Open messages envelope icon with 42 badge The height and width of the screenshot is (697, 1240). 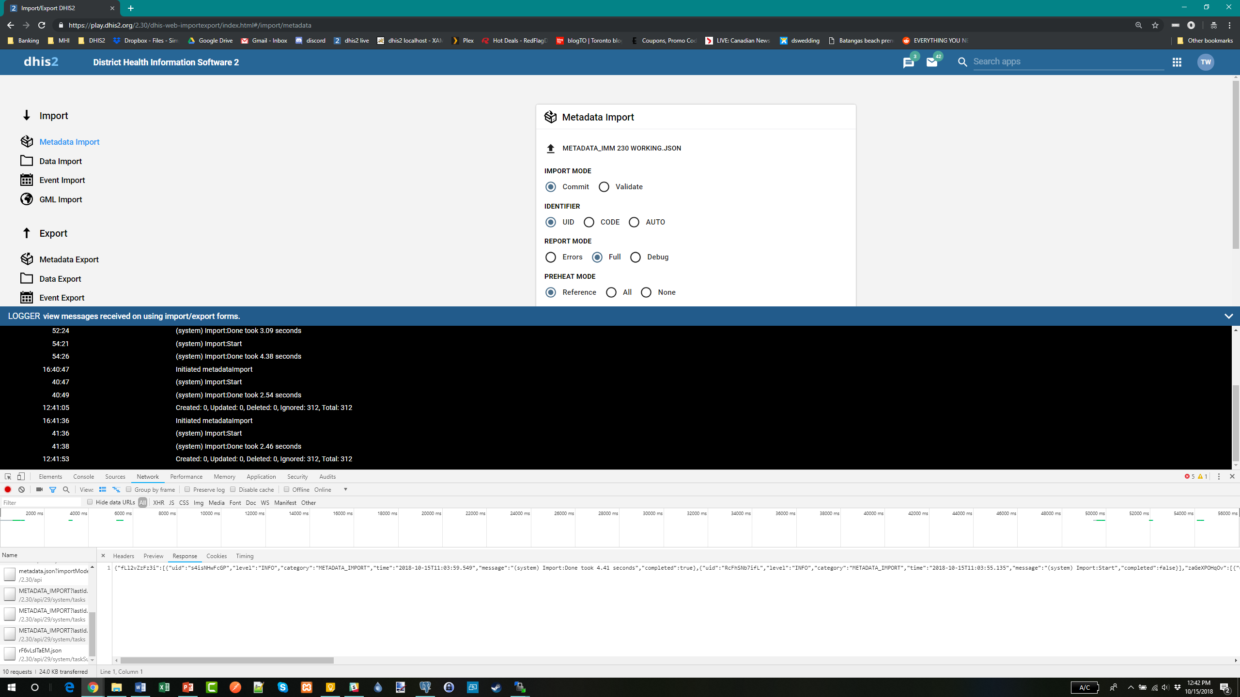931,62
